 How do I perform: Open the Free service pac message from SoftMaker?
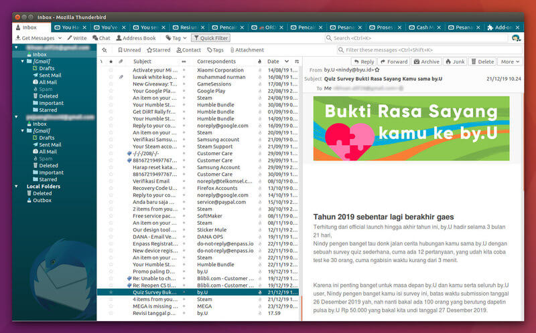pyautogui.click(x=198, y=216)
